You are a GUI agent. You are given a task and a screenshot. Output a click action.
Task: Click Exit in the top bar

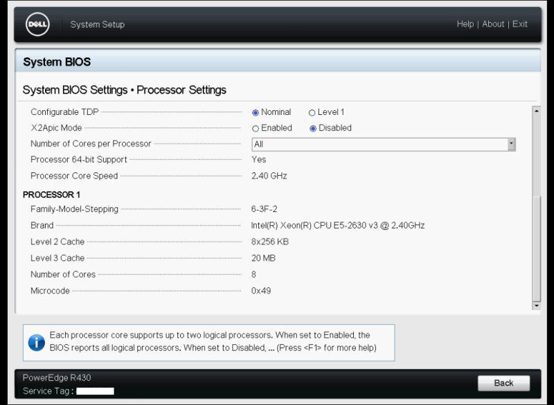coord(520,24)
